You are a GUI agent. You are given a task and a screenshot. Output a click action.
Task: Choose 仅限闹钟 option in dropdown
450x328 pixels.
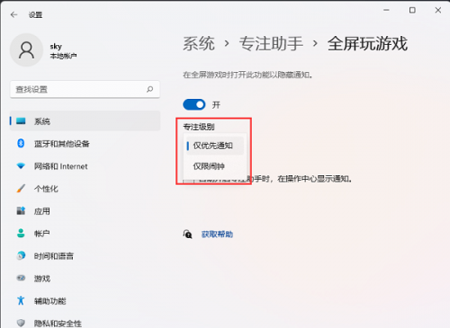point(215,166)
